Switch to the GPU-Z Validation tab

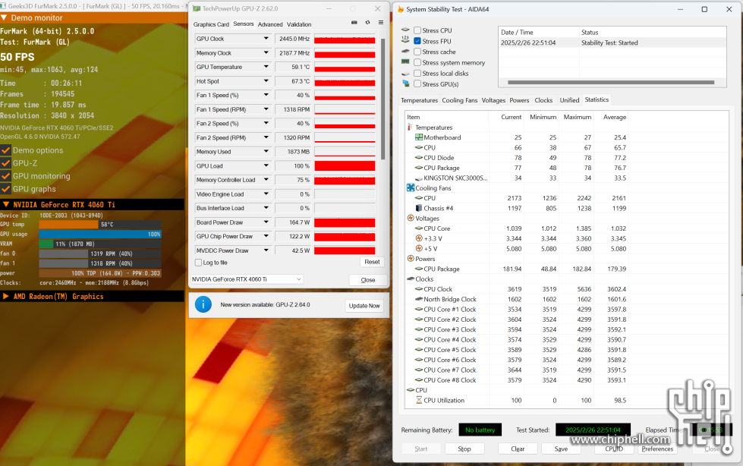click(x=299, y=24)
